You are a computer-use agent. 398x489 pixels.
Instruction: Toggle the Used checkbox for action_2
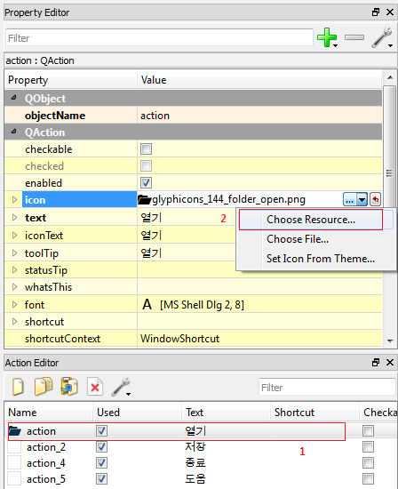101,447
